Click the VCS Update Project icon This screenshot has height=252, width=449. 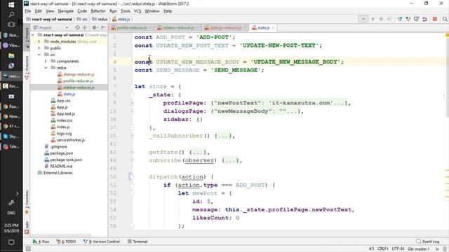(400, 19)
